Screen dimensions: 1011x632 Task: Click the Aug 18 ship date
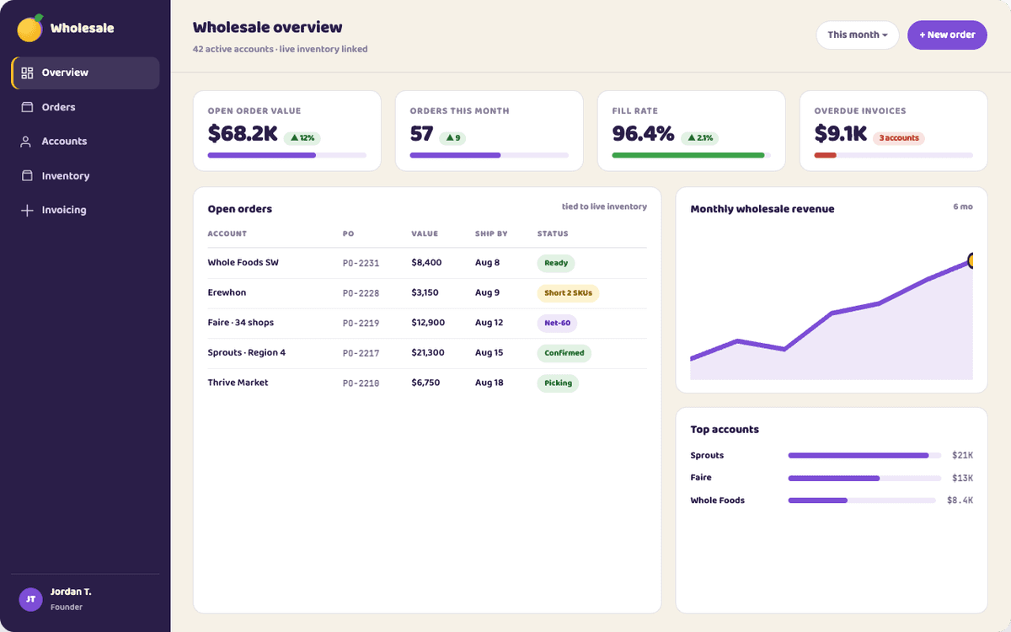tap(489, 383)
